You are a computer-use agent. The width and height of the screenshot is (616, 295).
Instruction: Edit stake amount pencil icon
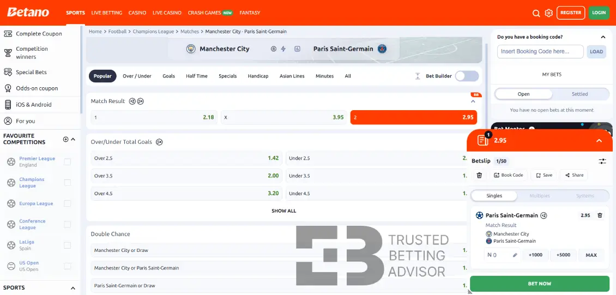pyautogui.click(x=515, y=255)
